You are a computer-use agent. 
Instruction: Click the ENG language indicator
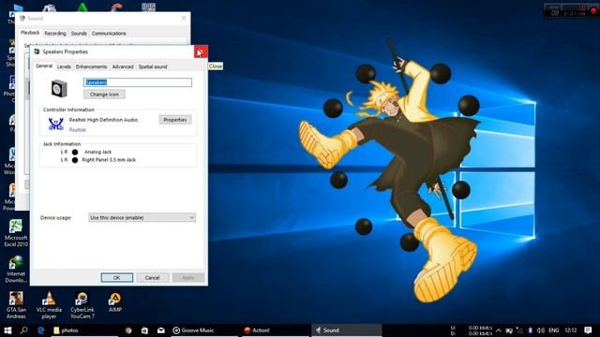554,330
